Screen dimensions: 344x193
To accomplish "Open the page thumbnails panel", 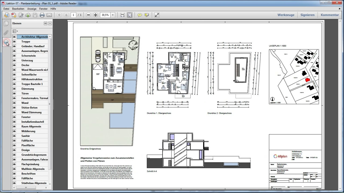I will [x=6, y=24].
